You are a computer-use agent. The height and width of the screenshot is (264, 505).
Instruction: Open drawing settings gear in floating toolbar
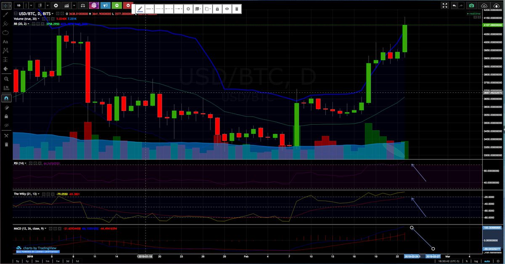pos(188,9)
